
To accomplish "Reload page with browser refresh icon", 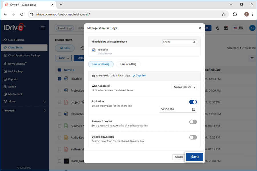I will coord(22,14).
